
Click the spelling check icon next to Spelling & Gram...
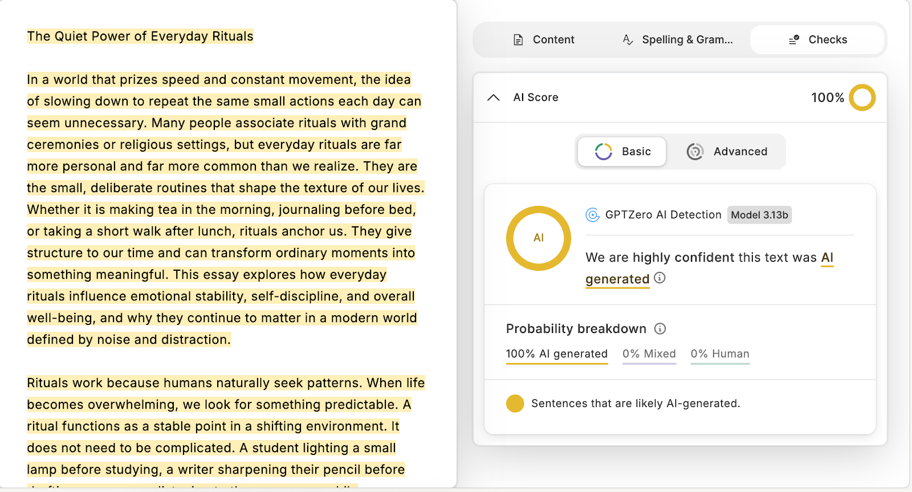click(x=627, y=39)
